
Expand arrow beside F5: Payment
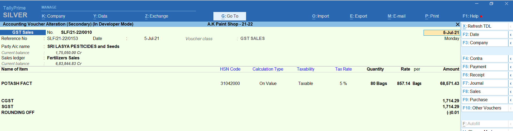(511, 67)
